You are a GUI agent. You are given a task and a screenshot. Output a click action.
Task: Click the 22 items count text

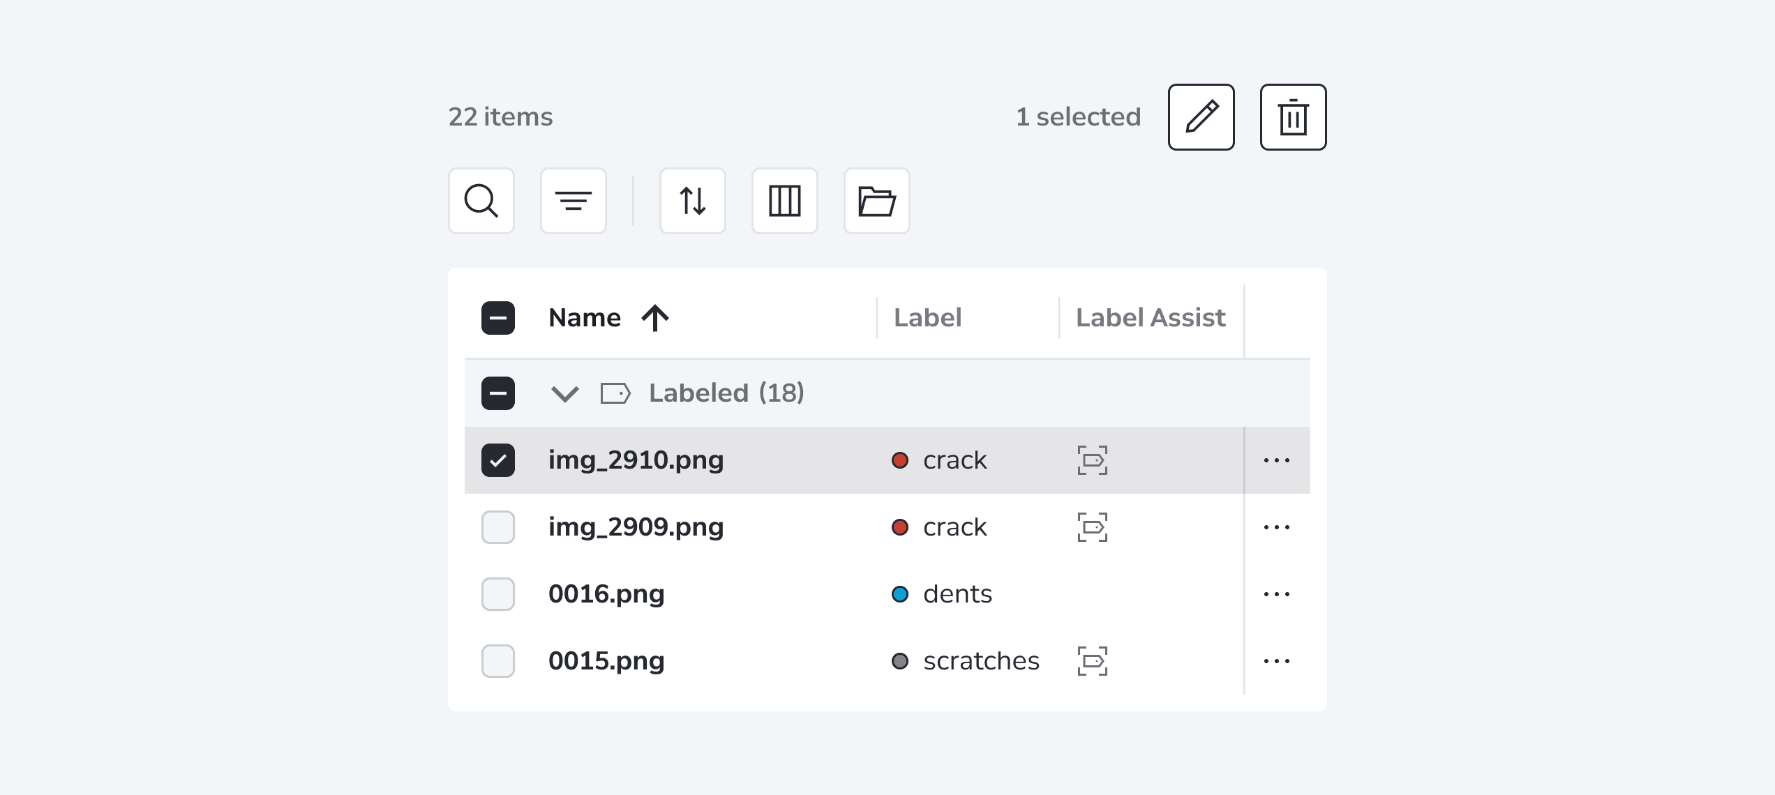click(500, 117)
